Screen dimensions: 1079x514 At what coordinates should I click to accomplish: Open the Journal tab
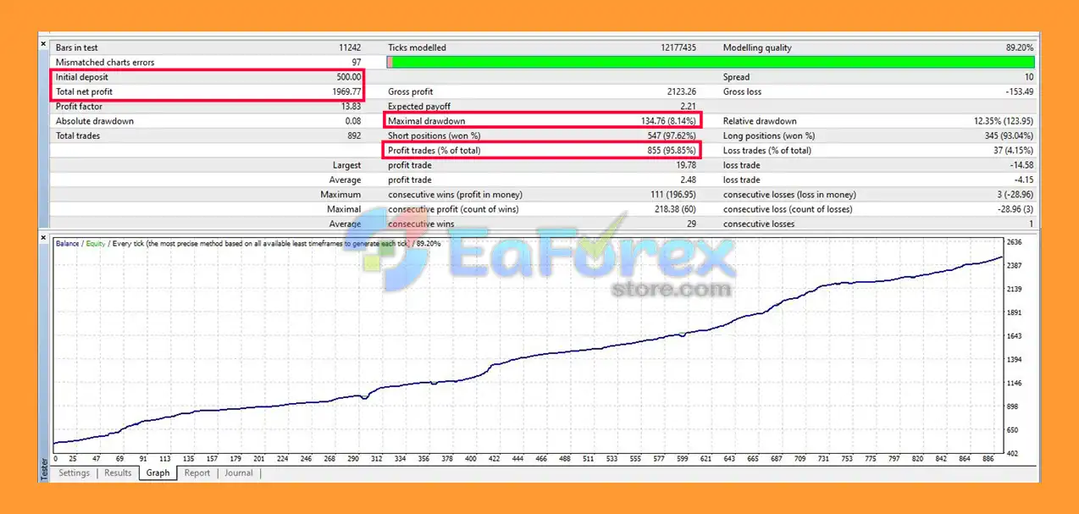239,473
